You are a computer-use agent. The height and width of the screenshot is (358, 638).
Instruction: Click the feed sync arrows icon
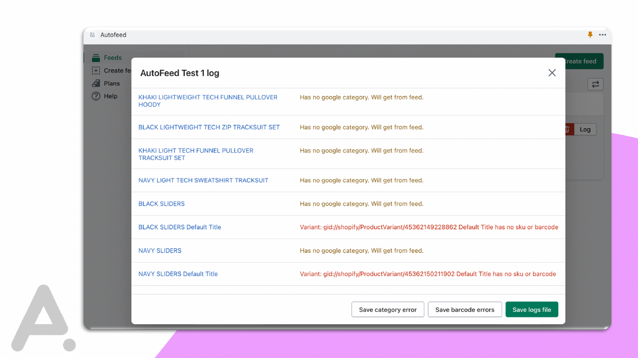click(x=595, y=84)
